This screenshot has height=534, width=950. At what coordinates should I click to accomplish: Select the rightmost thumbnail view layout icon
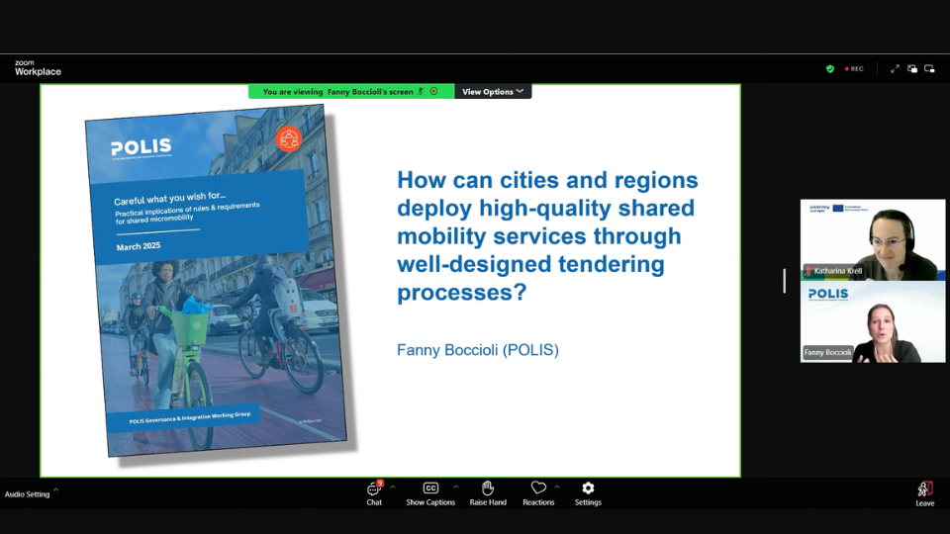coord(929,69)
